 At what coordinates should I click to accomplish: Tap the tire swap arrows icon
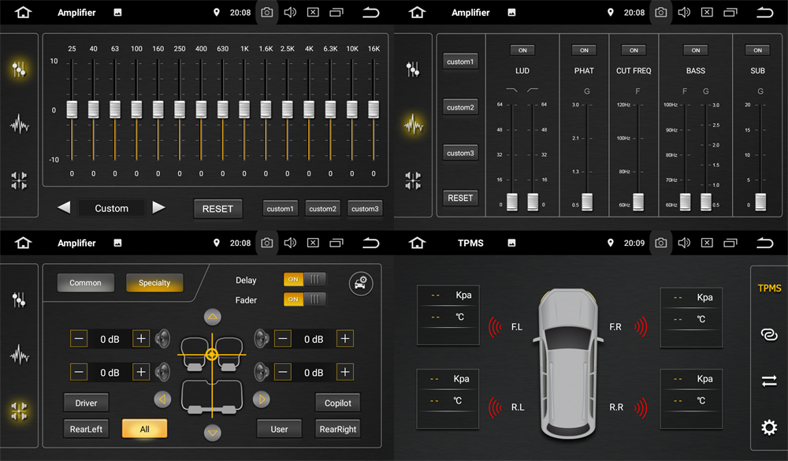[x=768, y=381]
